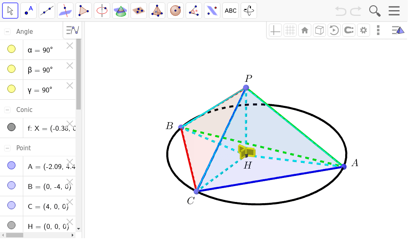Select the Move arrow tool
Screen dimensions: 408x239
click(x=10, y=11)
